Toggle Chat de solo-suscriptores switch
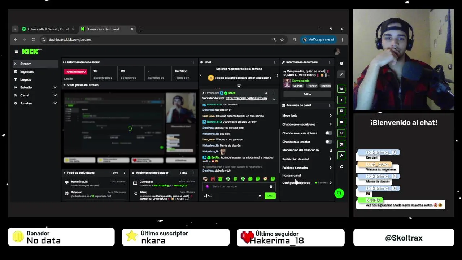 pyautogui.click(x=328, y=133)
